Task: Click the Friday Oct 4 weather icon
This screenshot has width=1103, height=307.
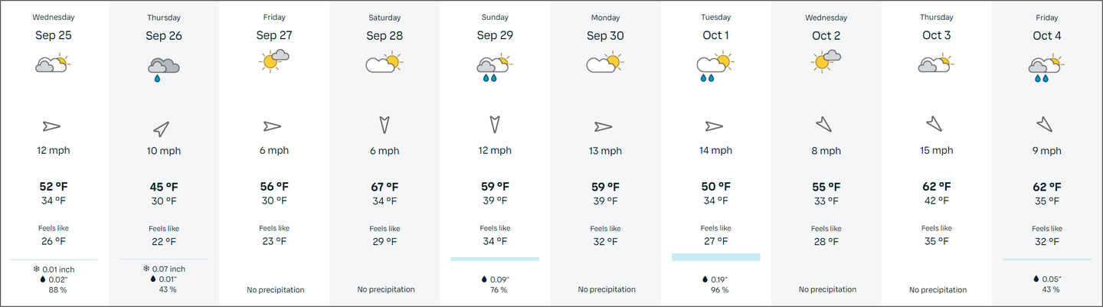Action: [1046, 68]
